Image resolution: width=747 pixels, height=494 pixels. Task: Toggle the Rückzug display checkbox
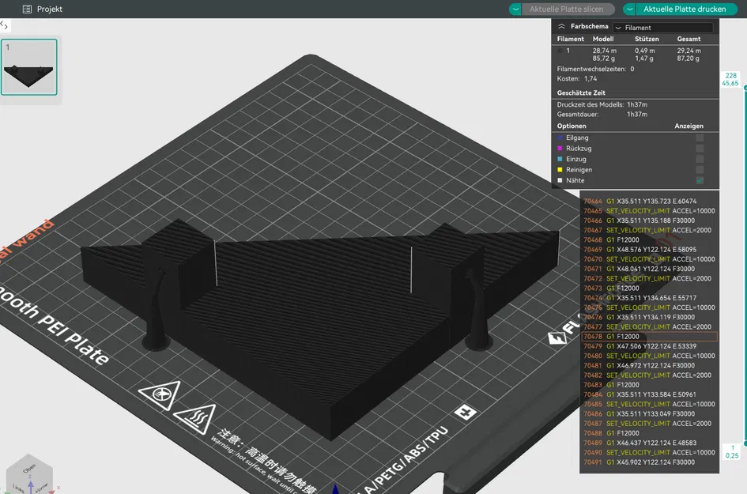click(700, 148)
